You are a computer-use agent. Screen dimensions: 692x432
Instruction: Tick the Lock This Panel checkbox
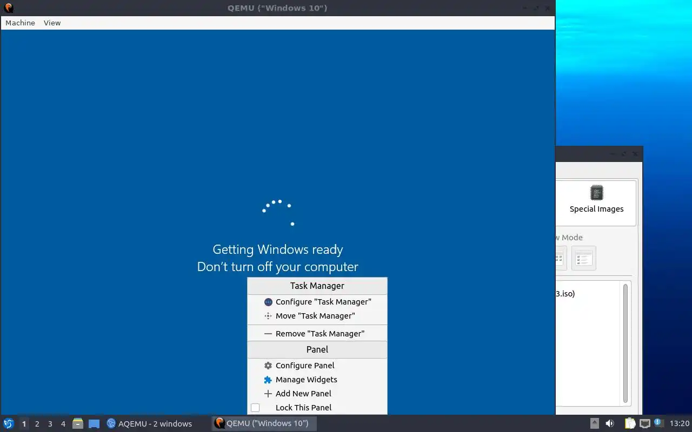255,408
